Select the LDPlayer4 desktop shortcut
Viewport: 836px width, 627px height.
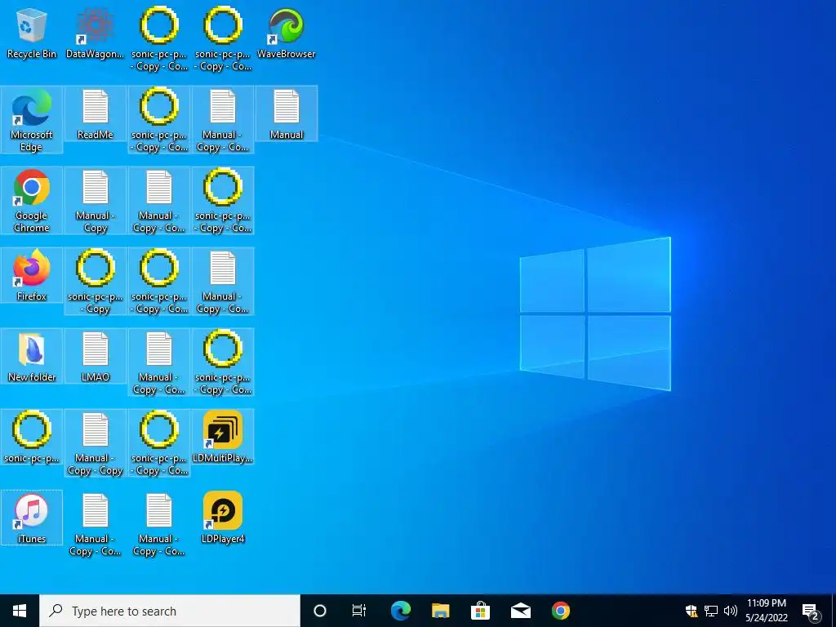click(x=223, y=518)
